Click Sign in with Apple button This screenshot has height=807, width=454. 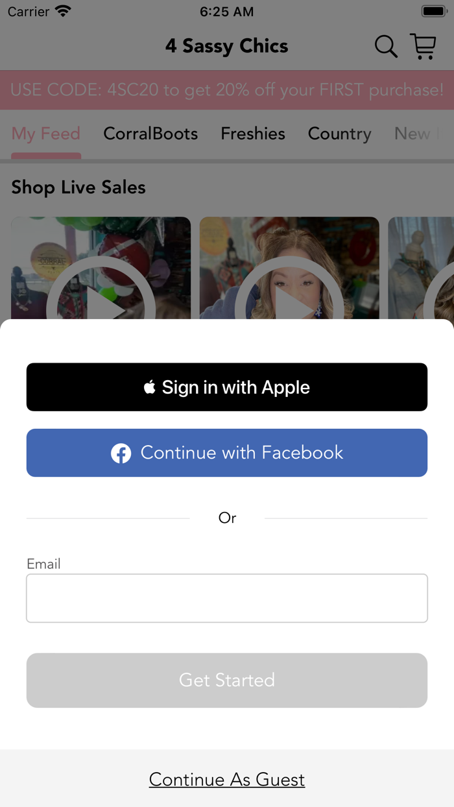tap(227, 387)
